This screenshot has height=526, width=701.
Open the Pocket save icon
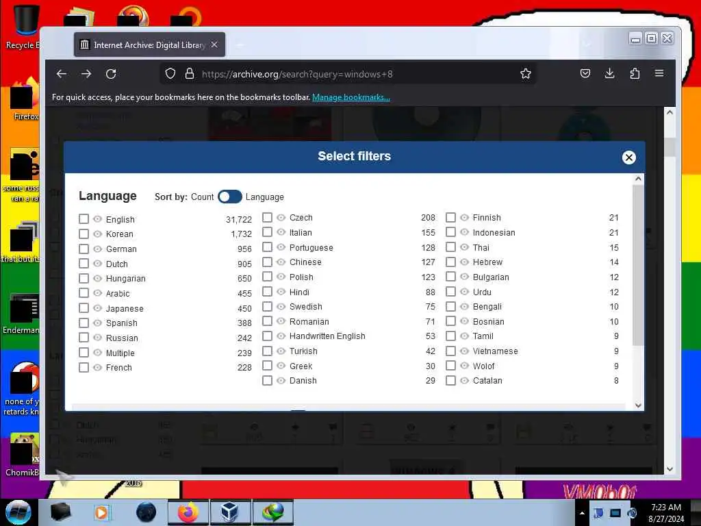[585, 73]
